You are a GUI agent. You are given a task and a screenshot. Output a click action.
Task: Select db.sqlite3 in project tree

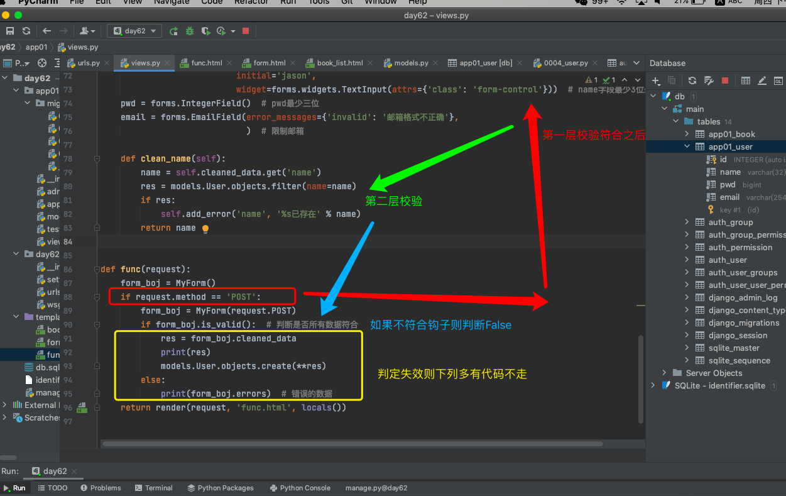[x=42, y=367]
